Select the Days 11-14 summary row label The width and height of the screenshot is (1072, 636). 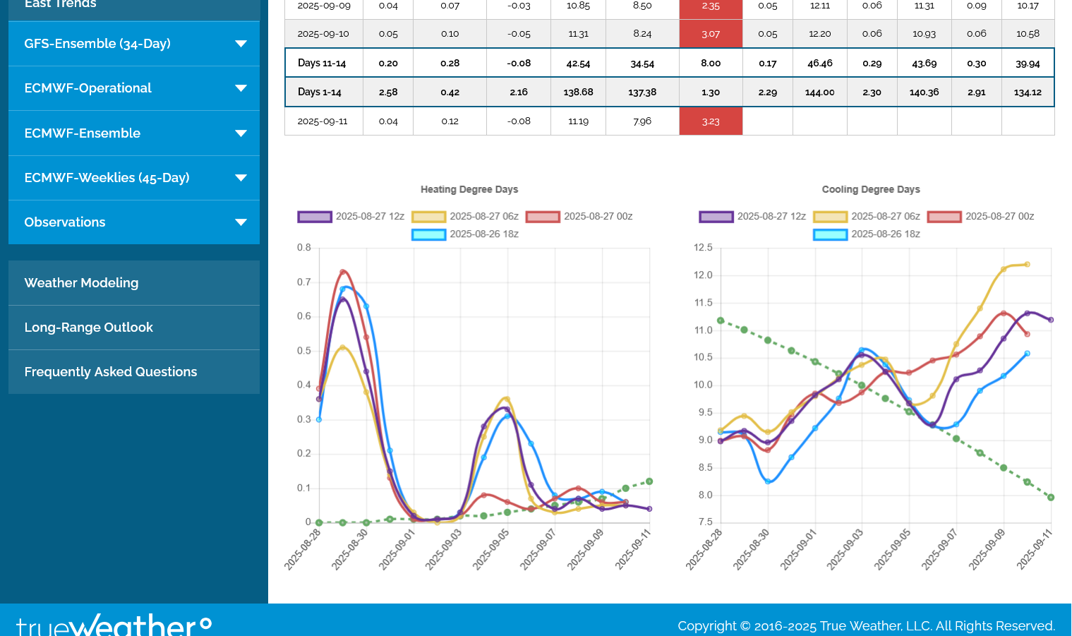coord(322,64)
